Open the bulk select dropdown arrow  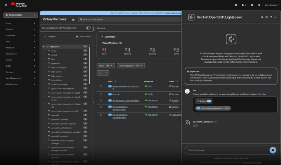click(106, 73)
